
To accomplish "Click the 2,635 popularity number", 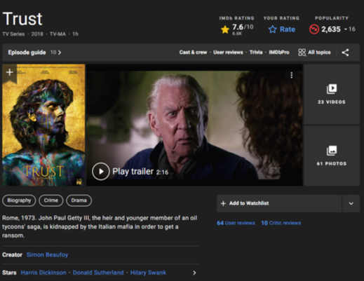I will click(331, 29).
